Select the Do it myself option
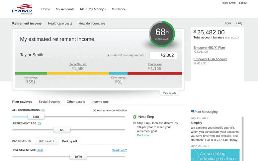The height and width of the screenshot is (161, 258). [69, 141]
